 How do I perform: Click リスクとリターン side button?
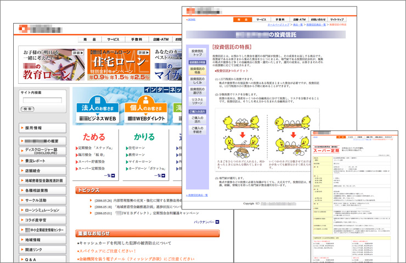198,101
